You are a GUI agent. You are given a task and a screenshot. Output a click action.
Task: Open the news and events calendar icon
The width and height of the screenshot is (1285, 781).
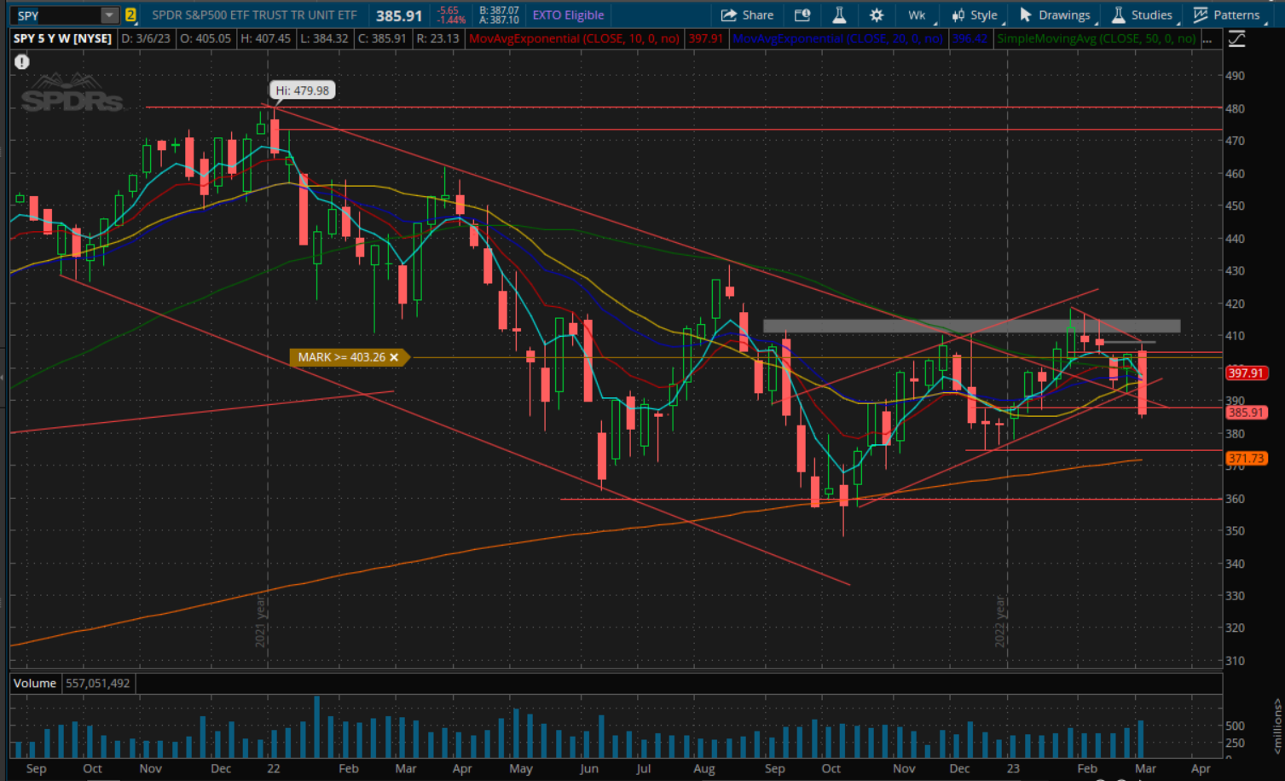802,15
